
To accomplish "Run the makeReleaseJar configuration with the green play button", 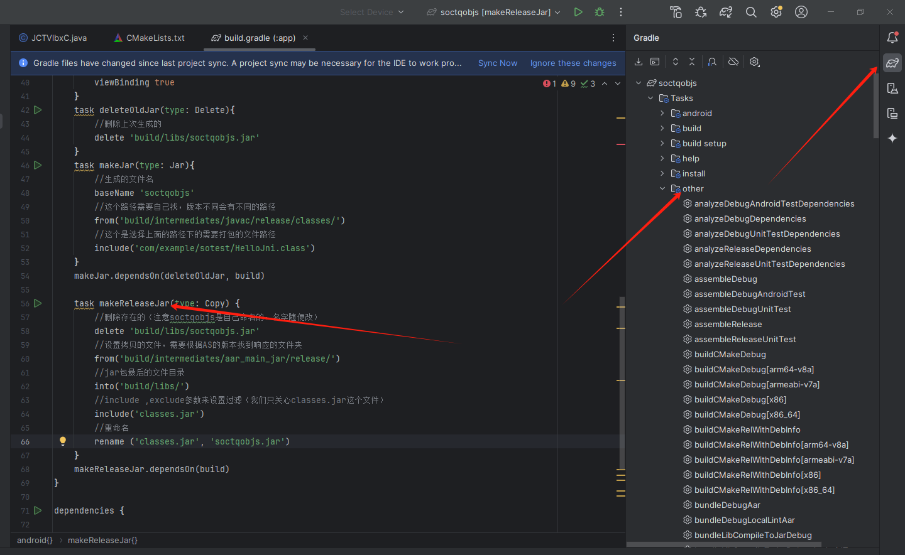I will pyautogui.click(x=578, y=12).
